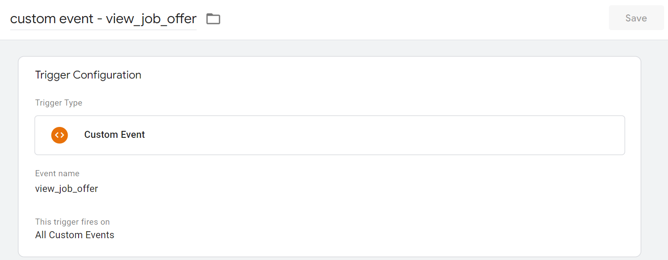Click the card's empty area right of event name
This screenshot has width=668, height=260.
(349, 189)
